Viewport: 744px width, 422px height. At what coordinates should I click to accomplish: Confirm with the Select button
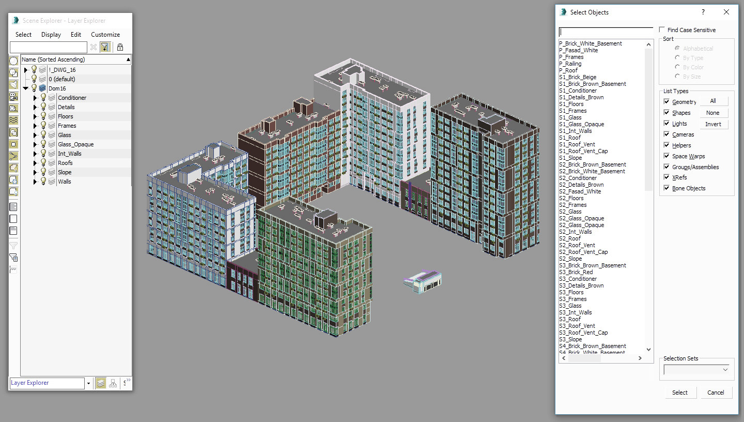[x=680, y=393]
